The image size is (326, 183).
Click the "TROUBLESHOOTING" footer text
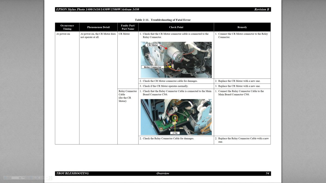coord(73,173)
